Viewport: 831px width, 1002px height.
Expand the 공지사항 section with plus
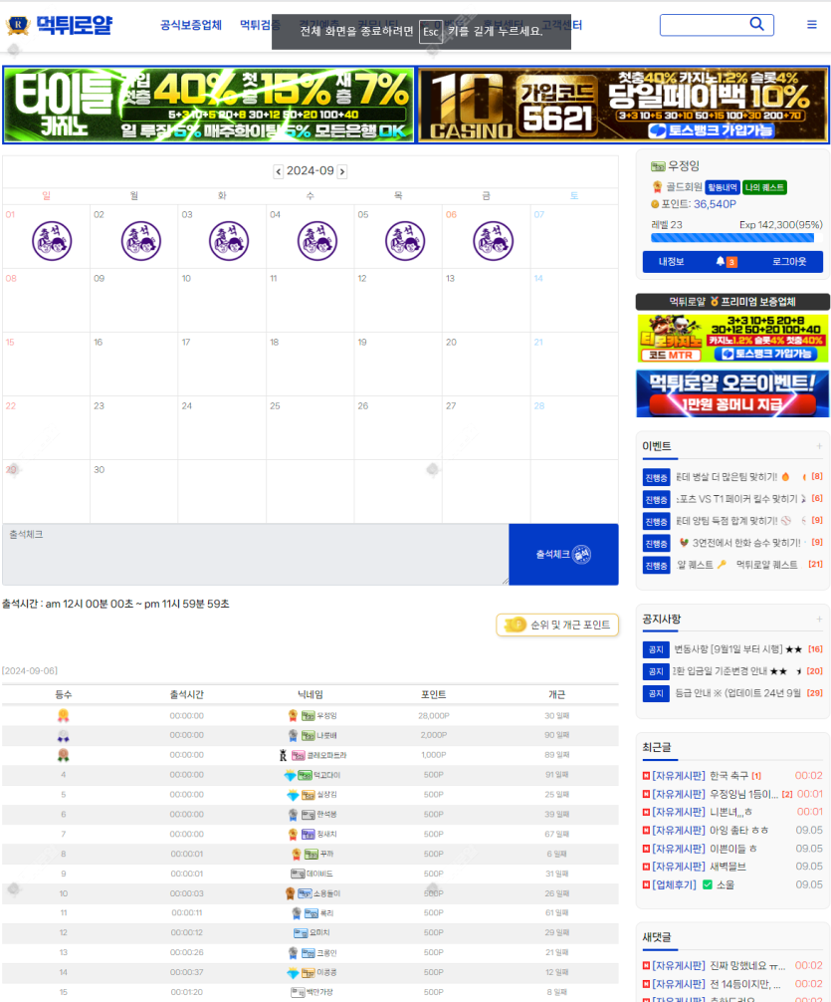tap(819, 620)
